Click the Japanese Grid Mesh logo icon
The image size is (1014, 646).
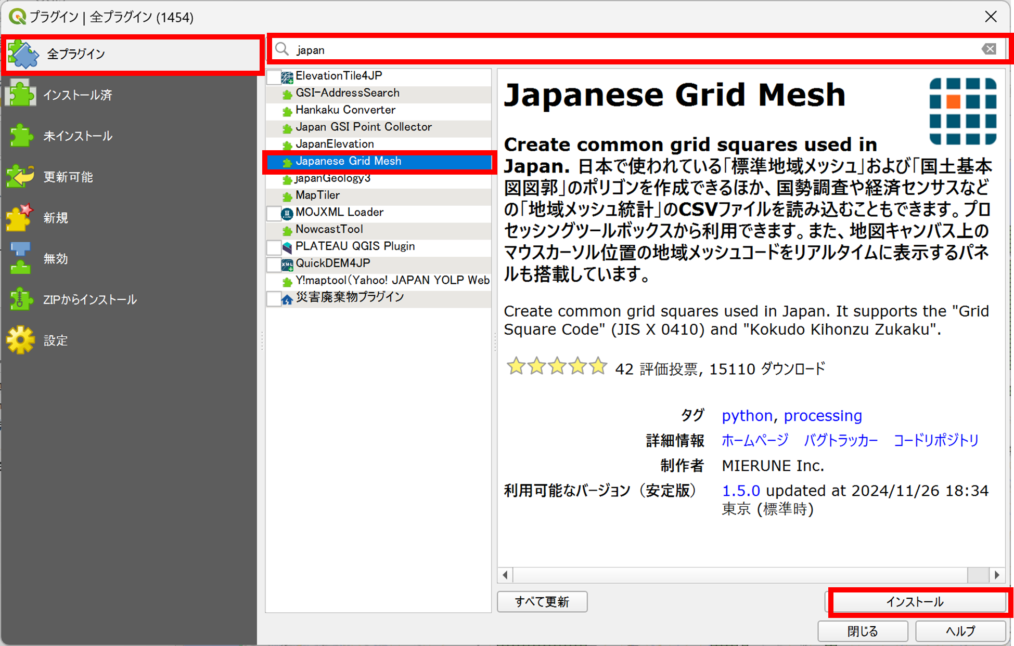point(962,111)
